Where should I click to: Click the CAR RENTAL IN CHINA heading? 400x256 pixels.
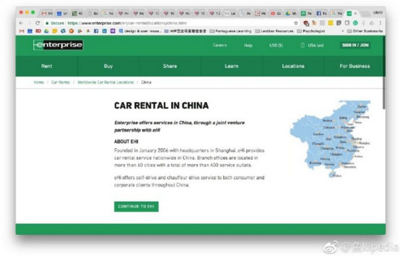(161, 106)
